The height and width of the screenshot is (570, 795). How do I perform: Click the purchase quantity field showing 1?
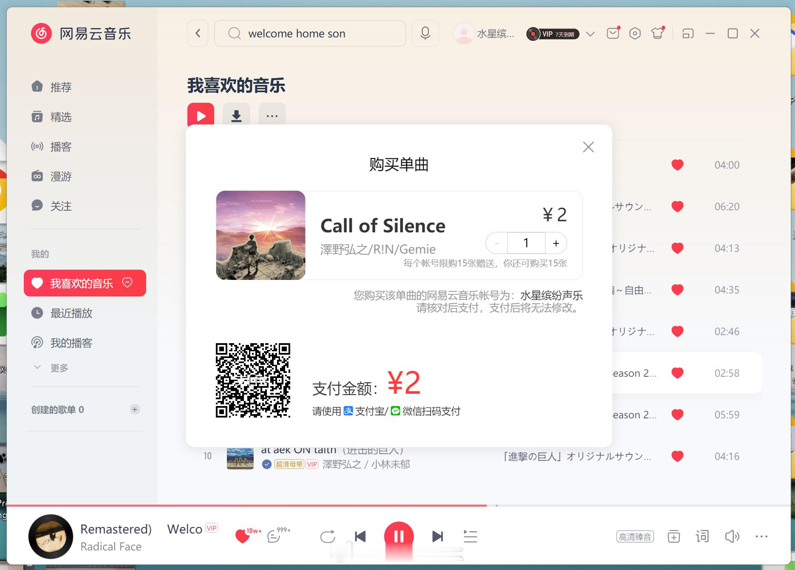click(526, 243)
